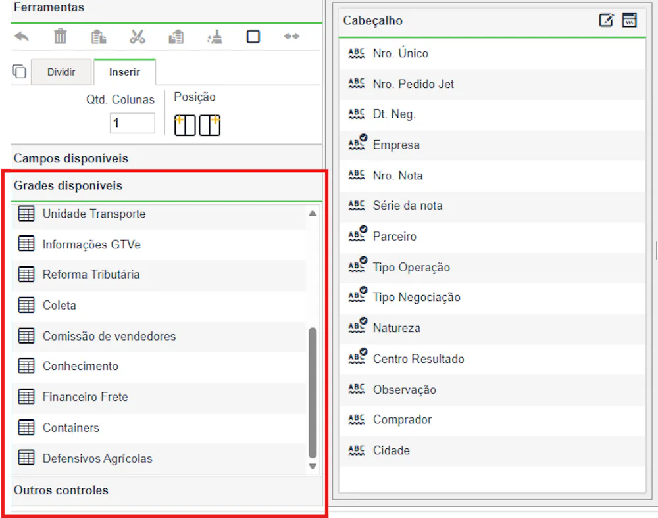Image resolution: width=658 pixels, height=518 pixels.
Task: Click the Cabeçalho panel title
Action: (x=372, y=20)
